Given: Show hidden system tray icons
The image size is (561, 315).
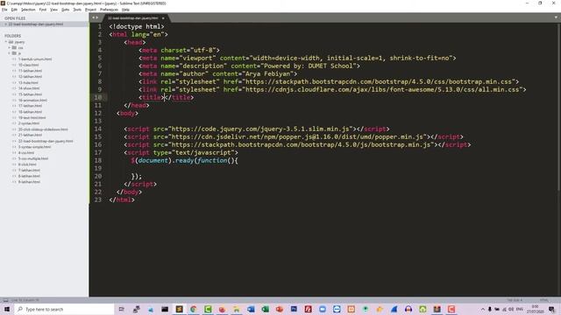Looking at the screenshot, I should tap(483, 309).
